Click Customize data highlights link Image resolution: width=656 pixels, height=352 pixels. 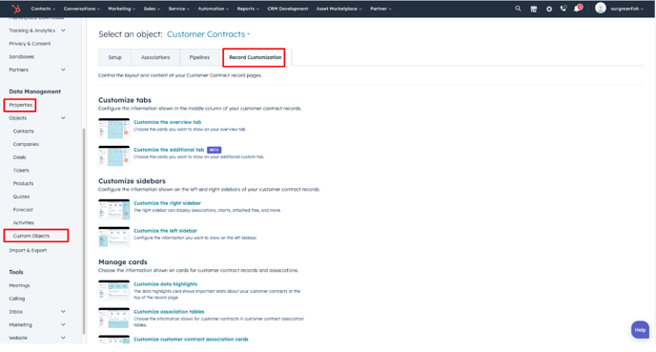point(165,283)
